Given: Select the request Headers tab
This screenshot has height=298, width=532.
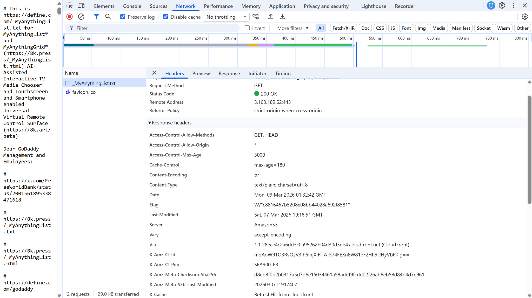Looking at the screenshot, I should 175,73.
